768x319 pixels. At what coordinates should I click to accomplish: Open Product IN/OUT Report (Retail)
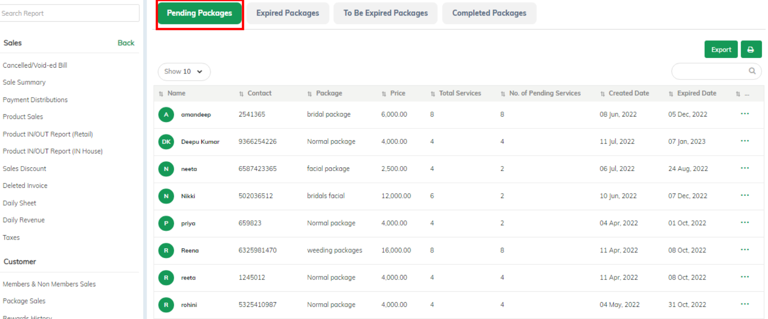[48, 134]
